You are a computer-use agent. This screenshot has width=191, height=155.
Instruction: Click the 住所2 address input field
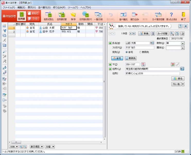click(152, 74)
